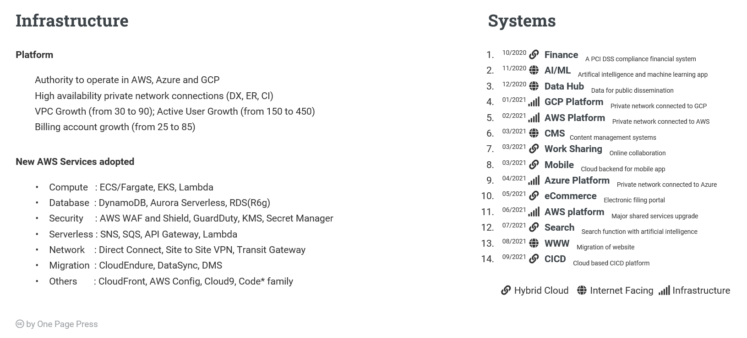Screen dimensions: 747x338
Task: Open the Mobile system entry
Action: (559, 165)
